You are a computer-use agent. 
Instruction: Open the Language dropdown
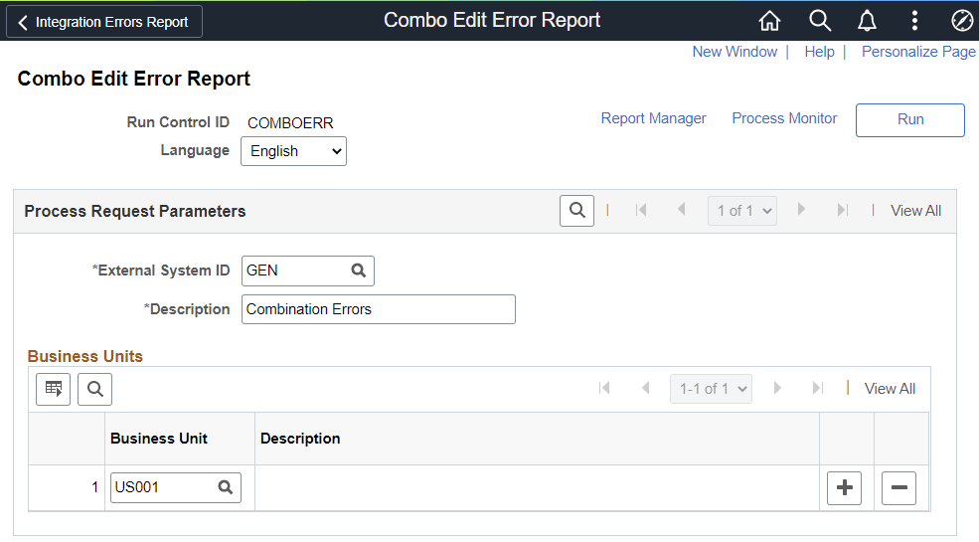(x=293, y=151)
